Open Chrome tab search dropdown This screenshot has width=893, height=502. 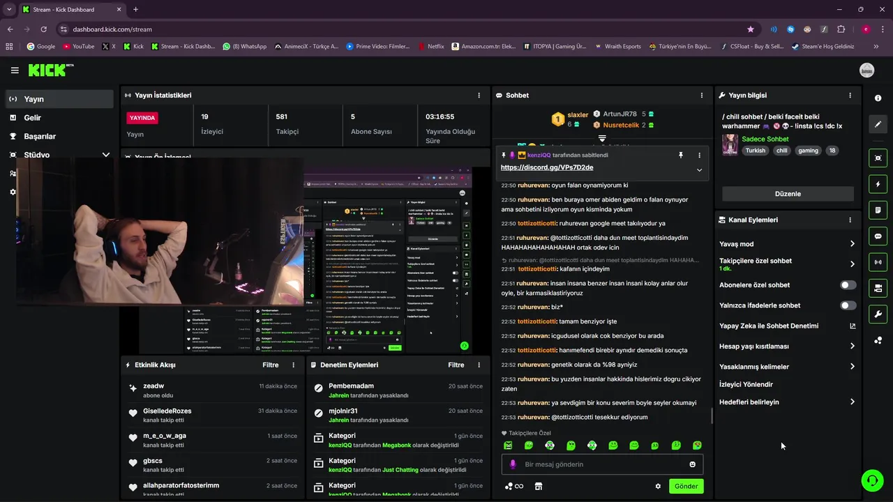pyautogui.click(x=9, y=9)
